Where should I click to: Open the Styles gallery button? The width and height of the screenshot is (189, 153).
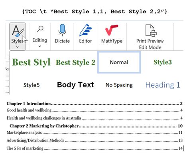click(18, 36)
